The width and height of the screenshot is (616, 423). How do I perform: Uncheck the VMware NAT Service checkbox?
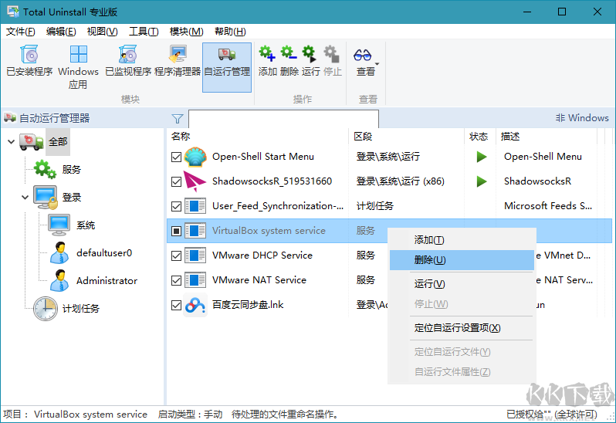[177, 281]
